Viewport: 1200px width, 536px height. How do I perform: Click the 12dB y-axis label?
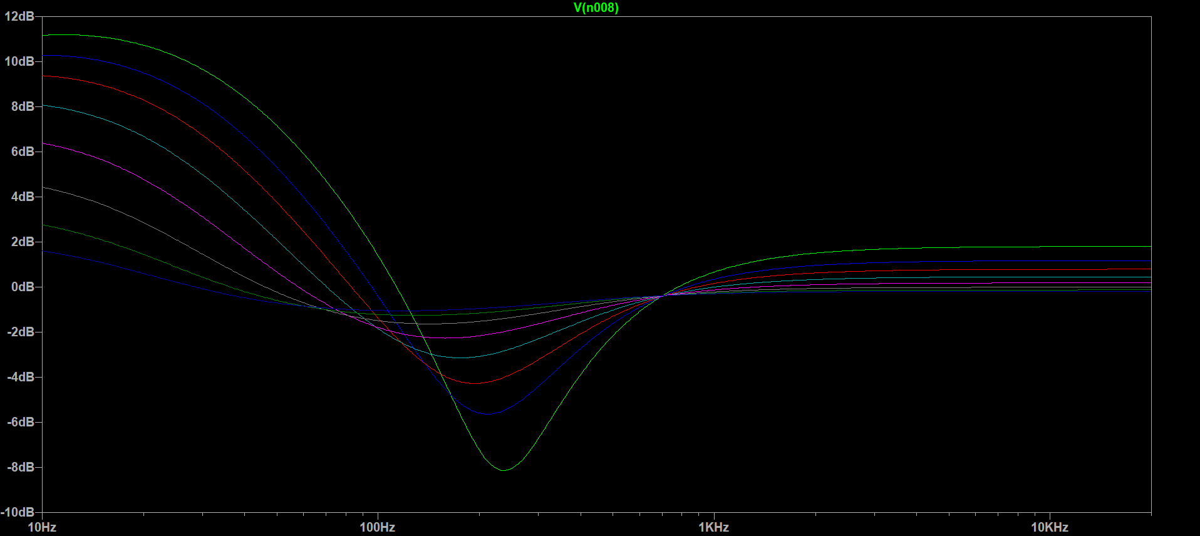coord(19,16)
